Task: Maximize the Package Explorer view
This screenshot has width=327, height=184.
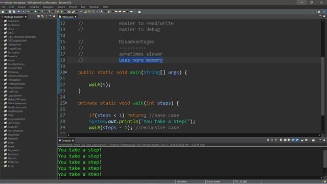Action: tap(54, 16)
